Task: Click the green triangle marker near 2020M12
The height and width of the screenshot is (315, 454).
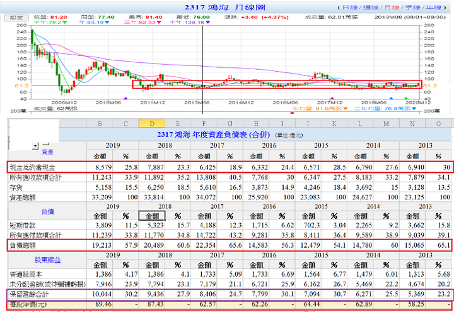Action: coord(406,99)
